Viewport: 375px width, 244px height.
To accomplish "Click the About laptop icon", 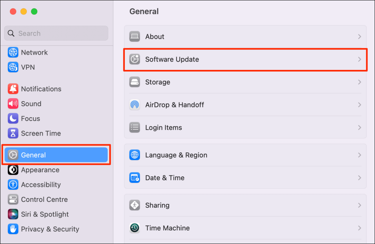I will [135, 37].
